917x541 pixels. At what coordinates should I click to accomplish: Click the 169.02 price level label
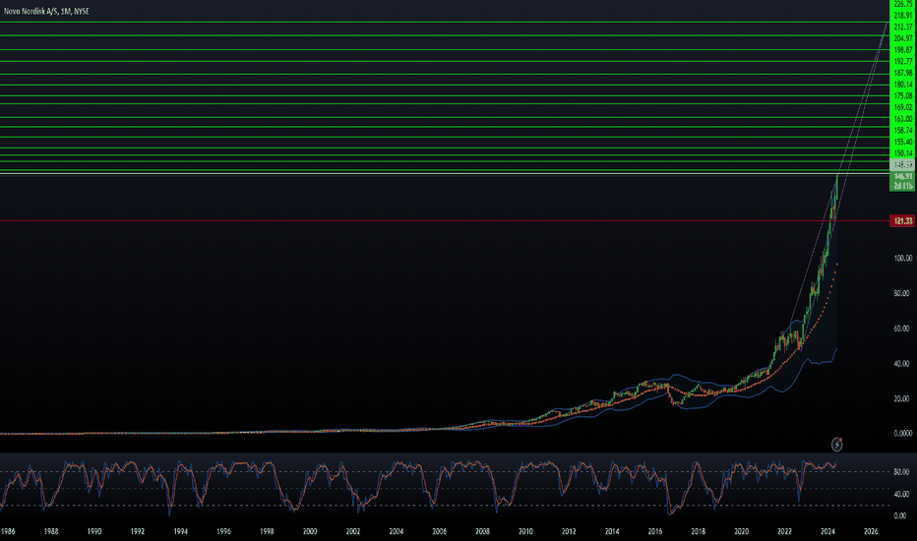coord(902,107)
